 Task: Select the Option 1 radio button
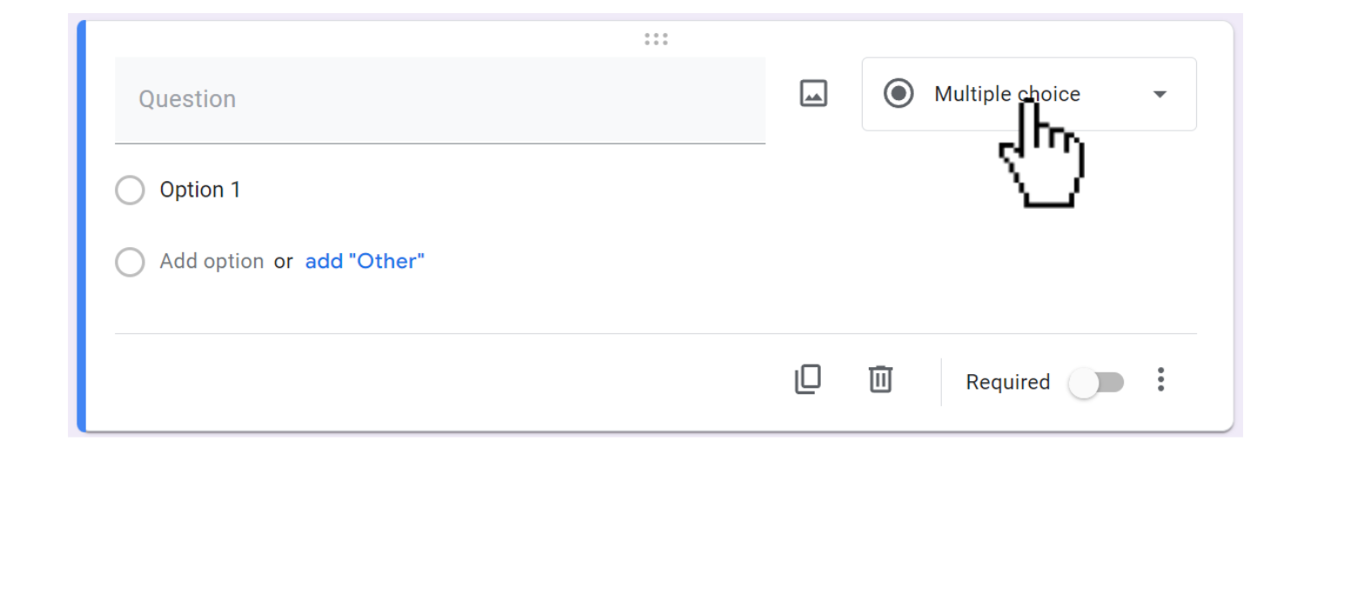coord(130,191)
